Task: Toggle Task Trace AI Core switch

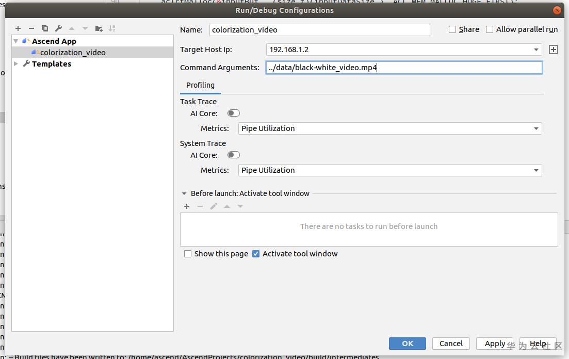Action: pyautogui.click(x=234, y=113)
